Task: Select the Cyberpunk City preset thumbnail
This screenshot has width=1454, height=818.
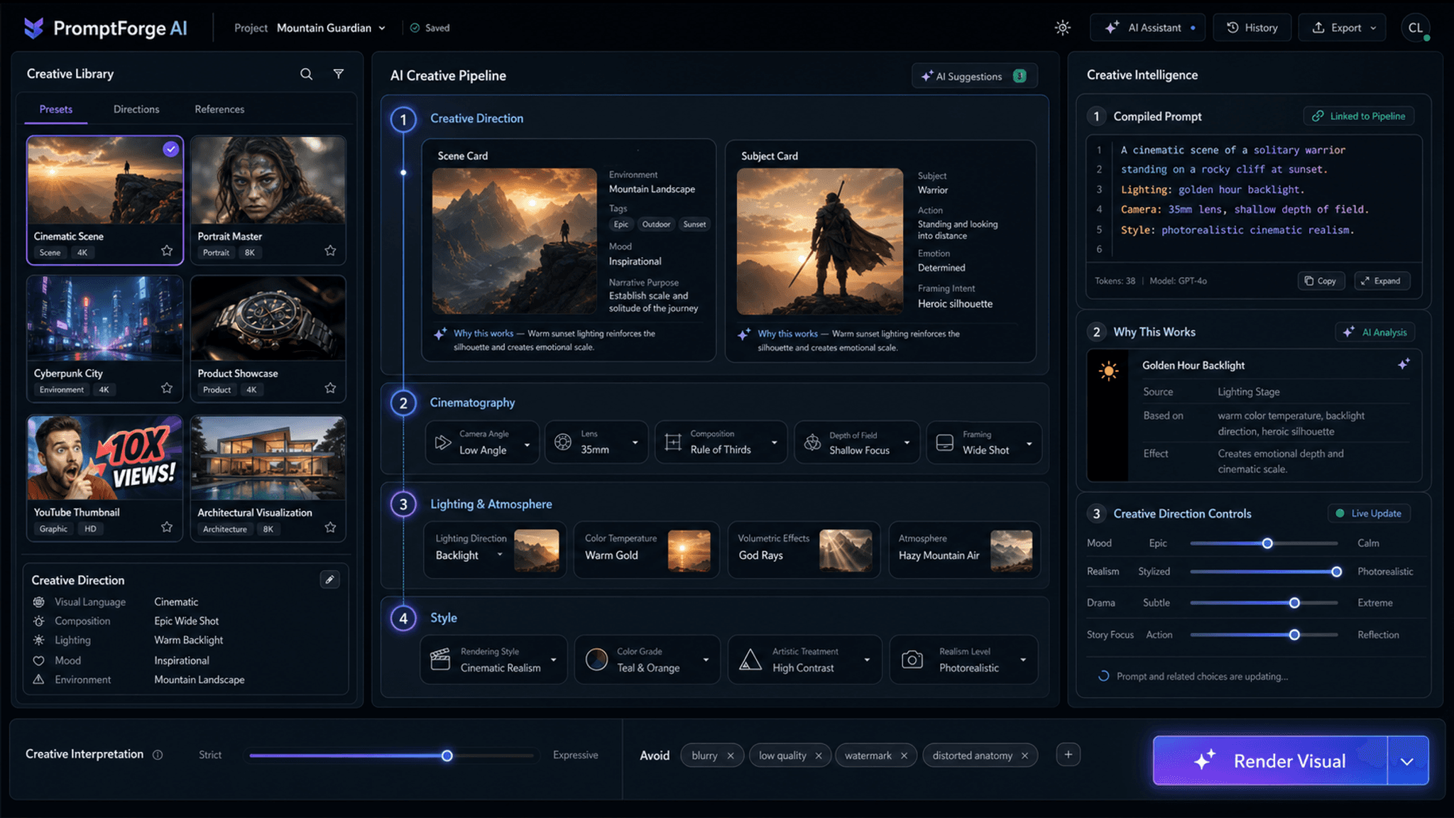Action: click(105, 319)
